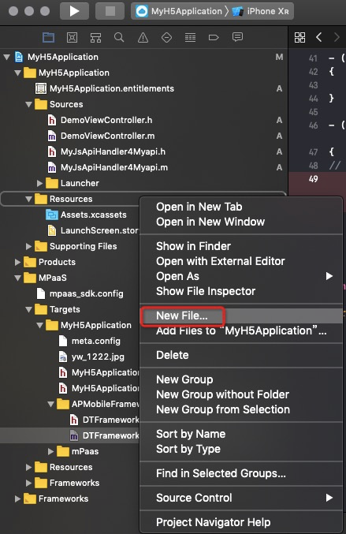
Task: Expand the bottom Frameworks group
Action: click(x=17, y=499)
